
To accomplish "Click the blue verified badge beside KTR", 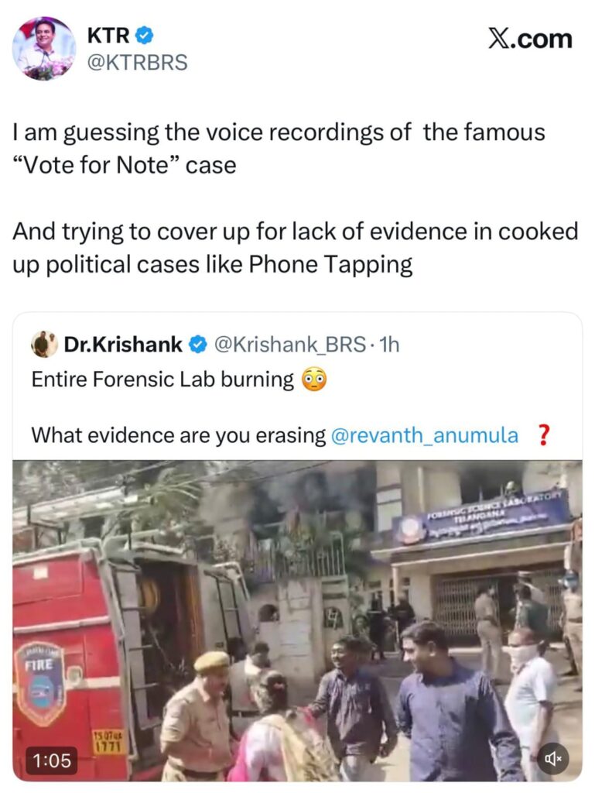I will point(145,35).
